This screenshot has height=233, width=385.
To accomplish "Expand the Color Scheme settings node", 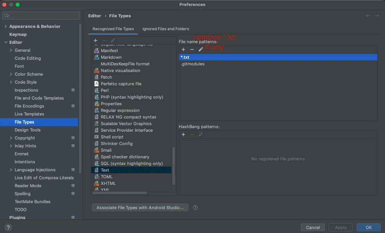I will tap(11, 74).
